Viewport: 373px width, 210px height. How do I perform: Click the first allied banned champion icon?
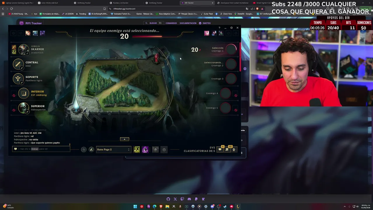tap(28, 33)
